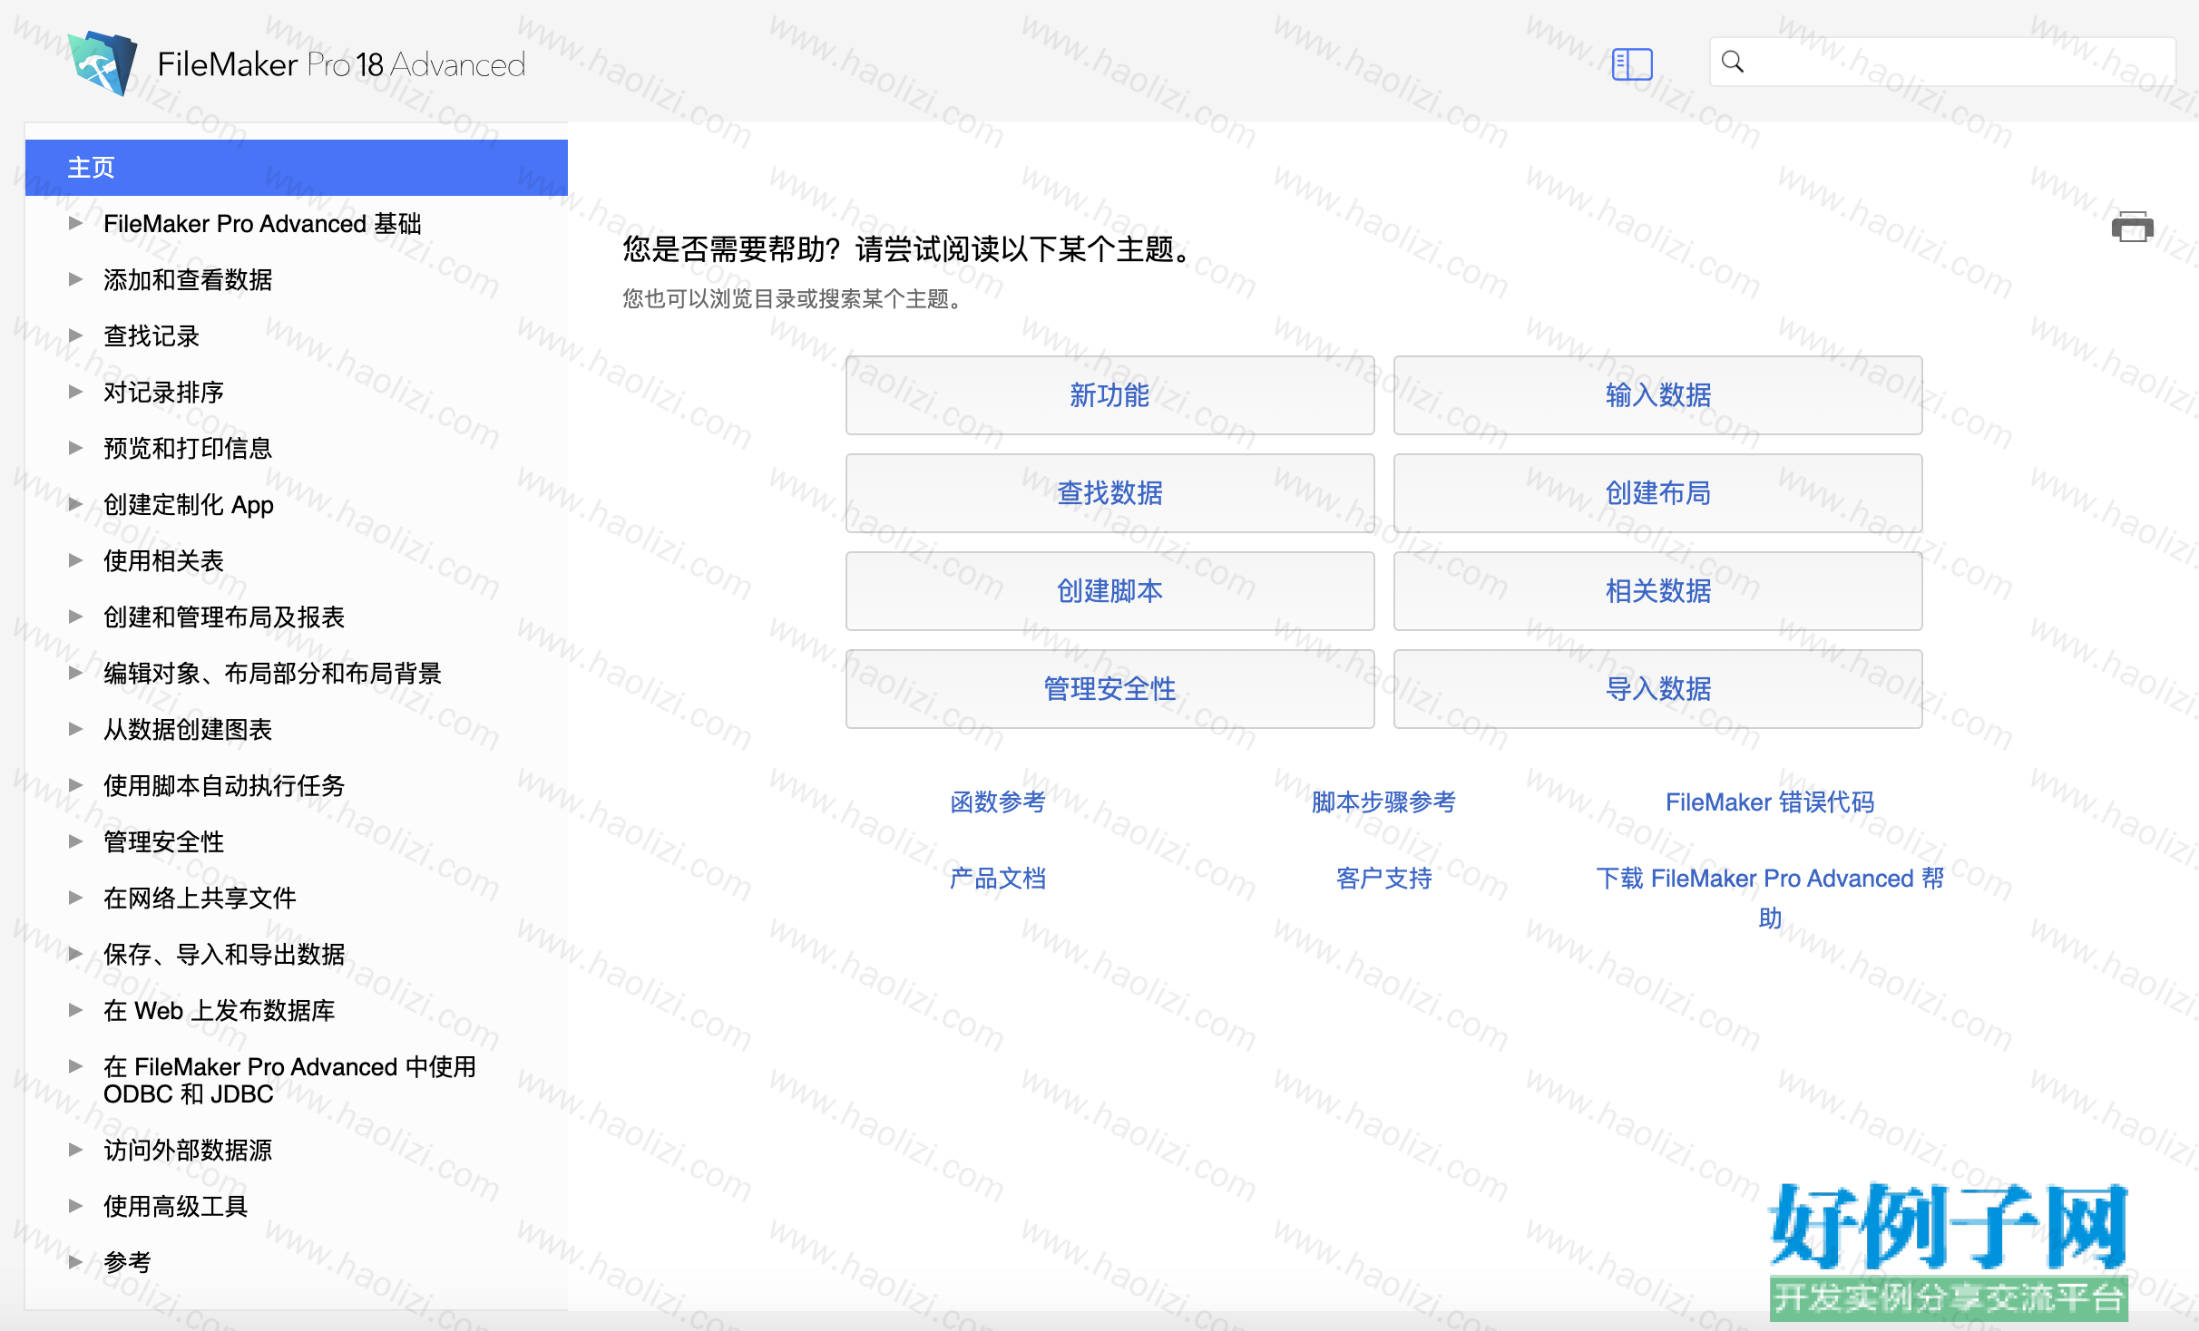Expand arrow next to 使用脚本自动执行任务
The height and width of the screenshot is (1331, 2199).
coord(76,785)
